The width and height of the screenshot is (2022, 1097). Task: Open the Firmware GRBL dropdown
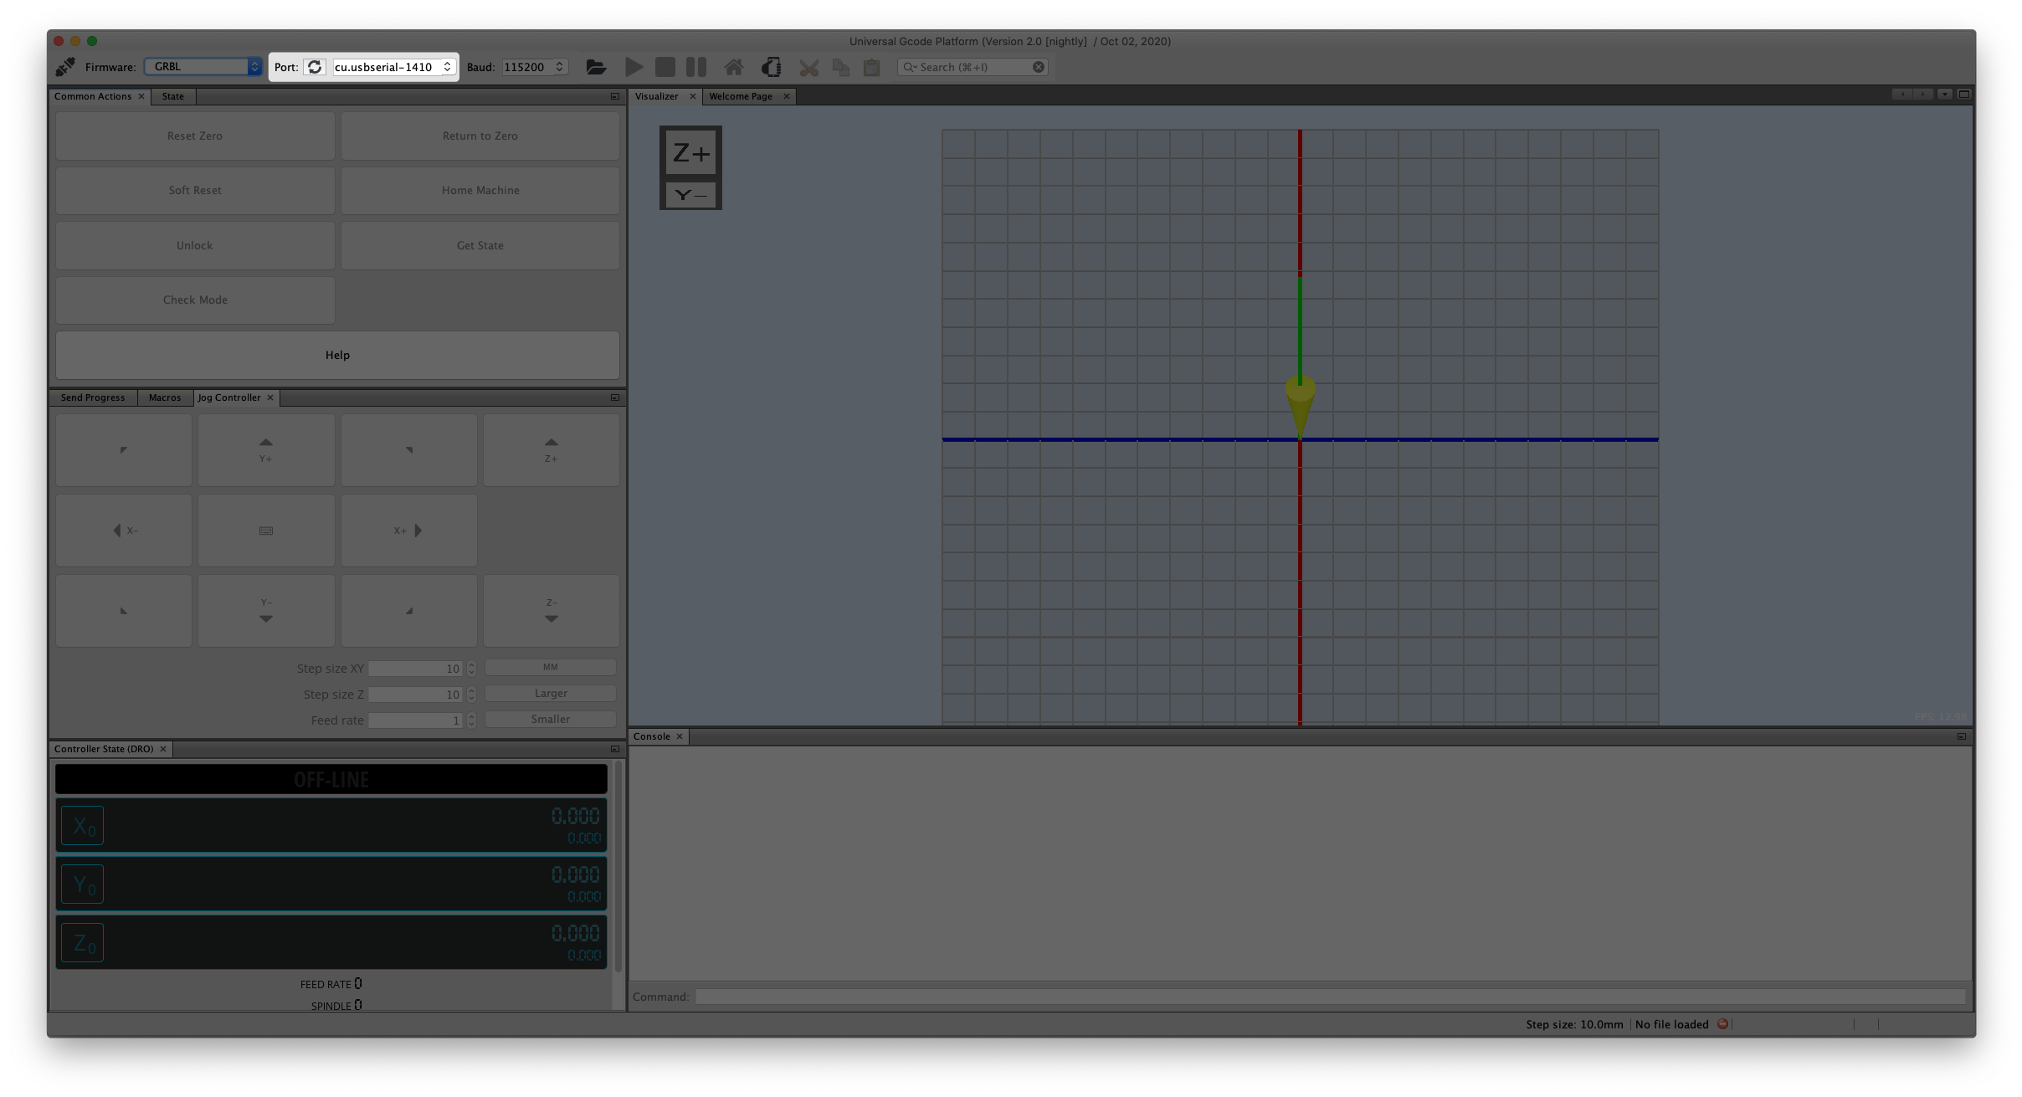click(x=203, y=67)
